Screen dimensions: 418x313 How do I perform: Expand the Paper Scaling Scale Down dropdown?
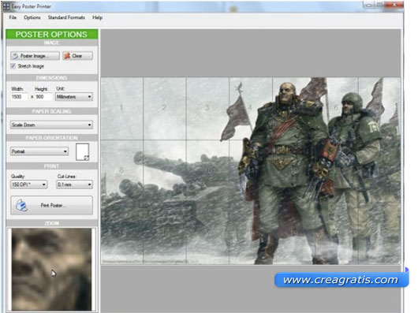pos(51,125)
